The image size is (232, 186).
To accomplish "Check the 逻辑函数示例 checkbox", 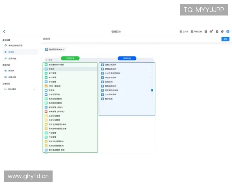I will (x=152, y=69).
